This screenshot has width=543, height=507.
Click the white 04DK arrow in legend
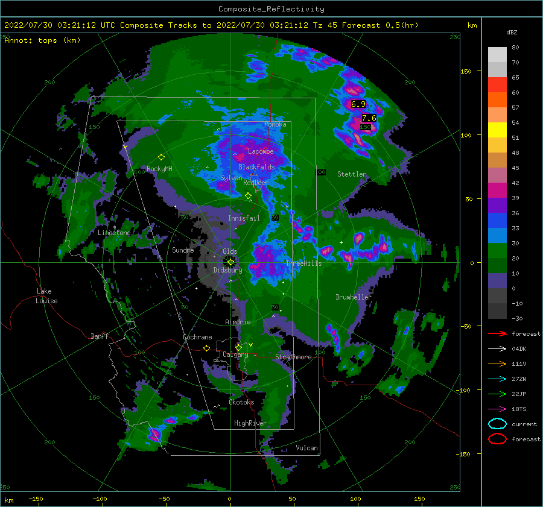tap(497, 349)
